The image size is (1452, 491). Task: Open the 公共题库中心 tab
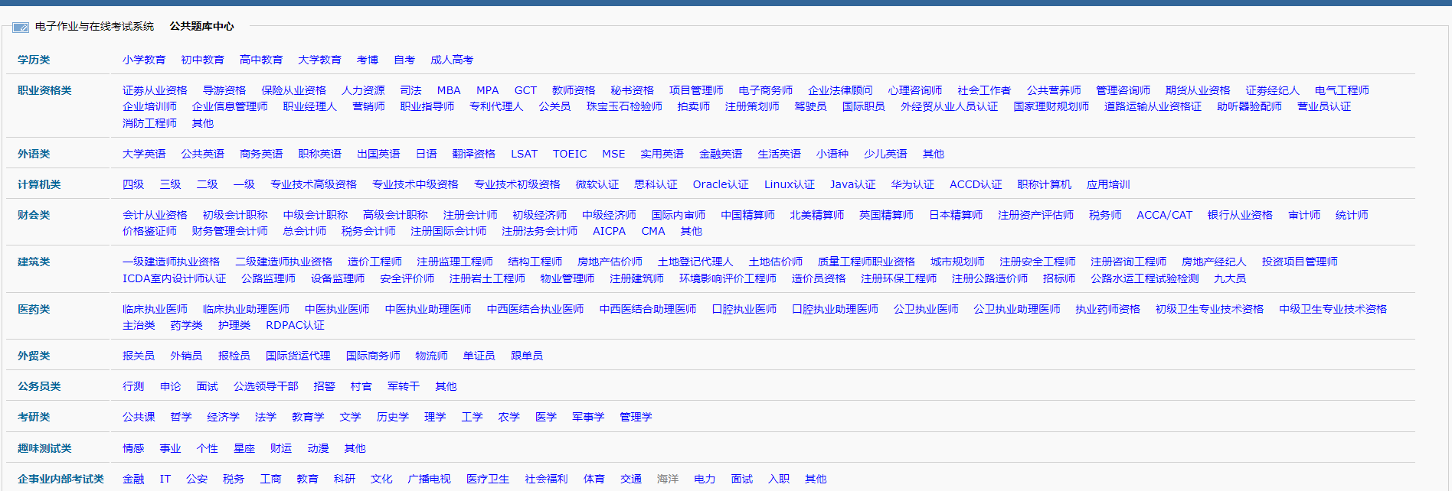201,26
